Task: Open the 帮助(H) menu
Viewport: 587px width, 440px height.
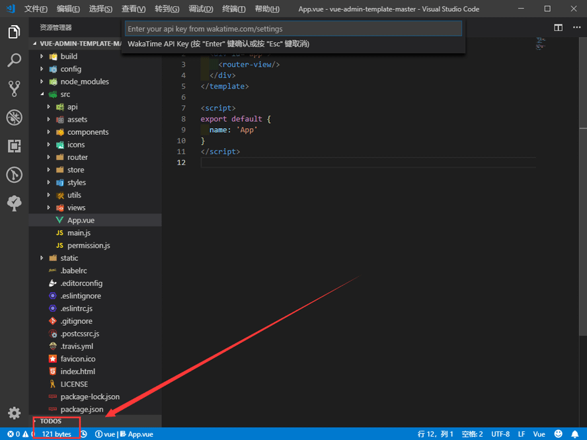Action: [267, 9]
